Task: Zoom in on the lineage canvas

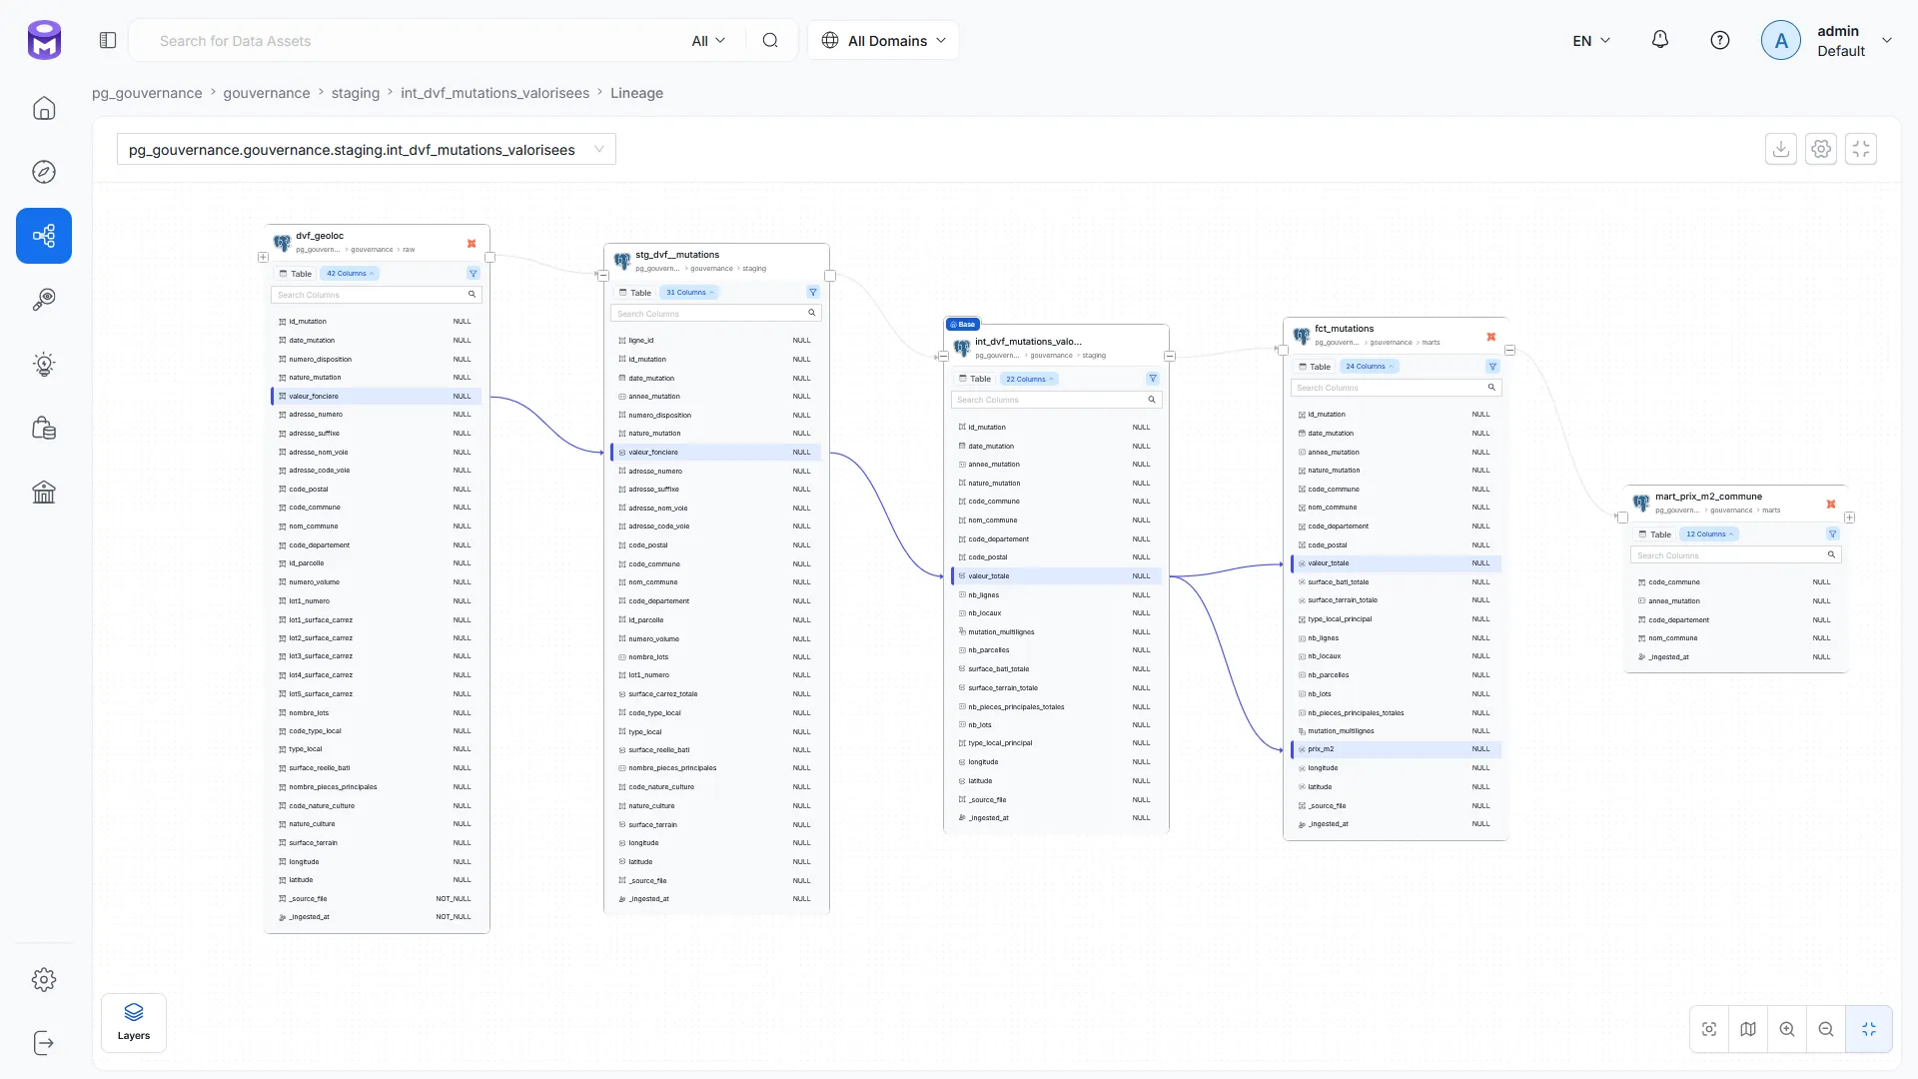Action: pyautogui.click(x=1787, y=1029)
